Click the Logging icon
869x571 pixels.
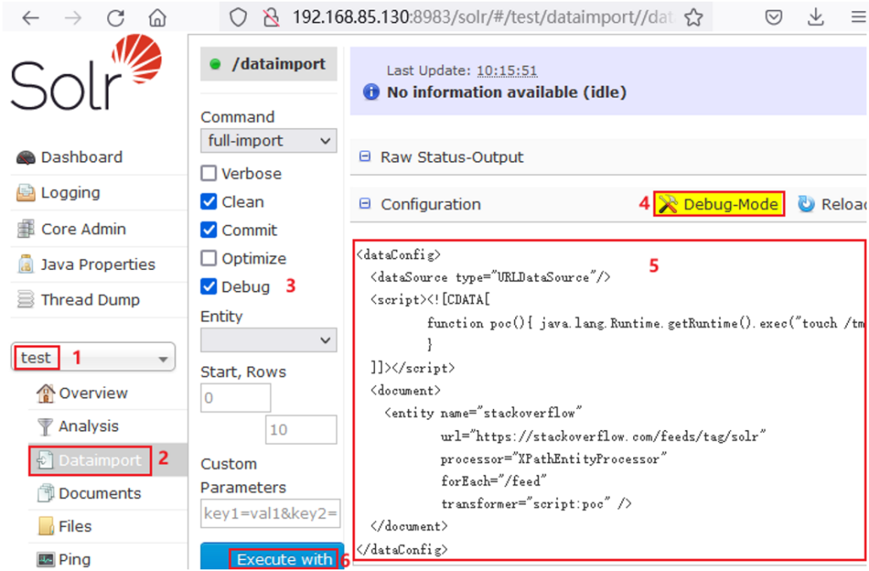click(25, 193)
